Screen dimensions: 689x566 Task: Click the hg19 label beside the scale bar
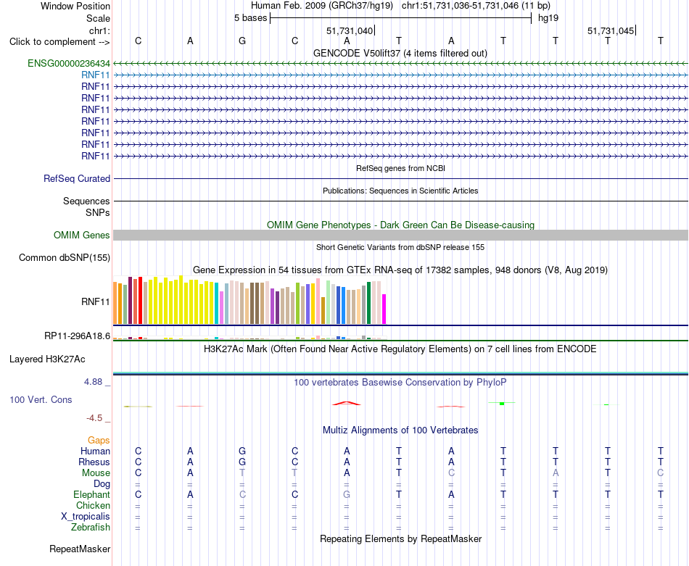click(x=548, y=18)
